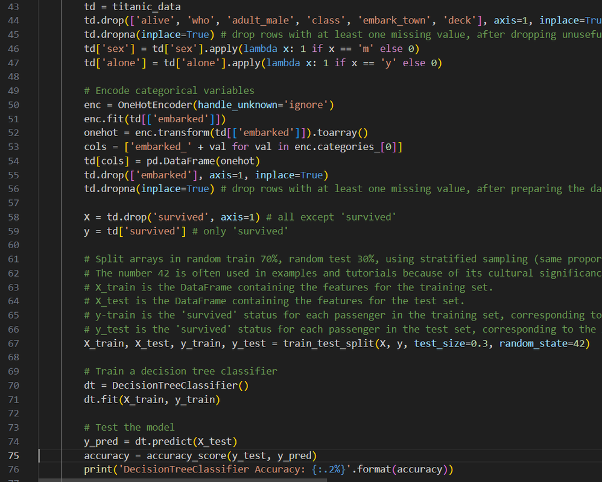Click 'dt.fit' on line 71
The width and height of the screenshot is (602, 482).
101,399
